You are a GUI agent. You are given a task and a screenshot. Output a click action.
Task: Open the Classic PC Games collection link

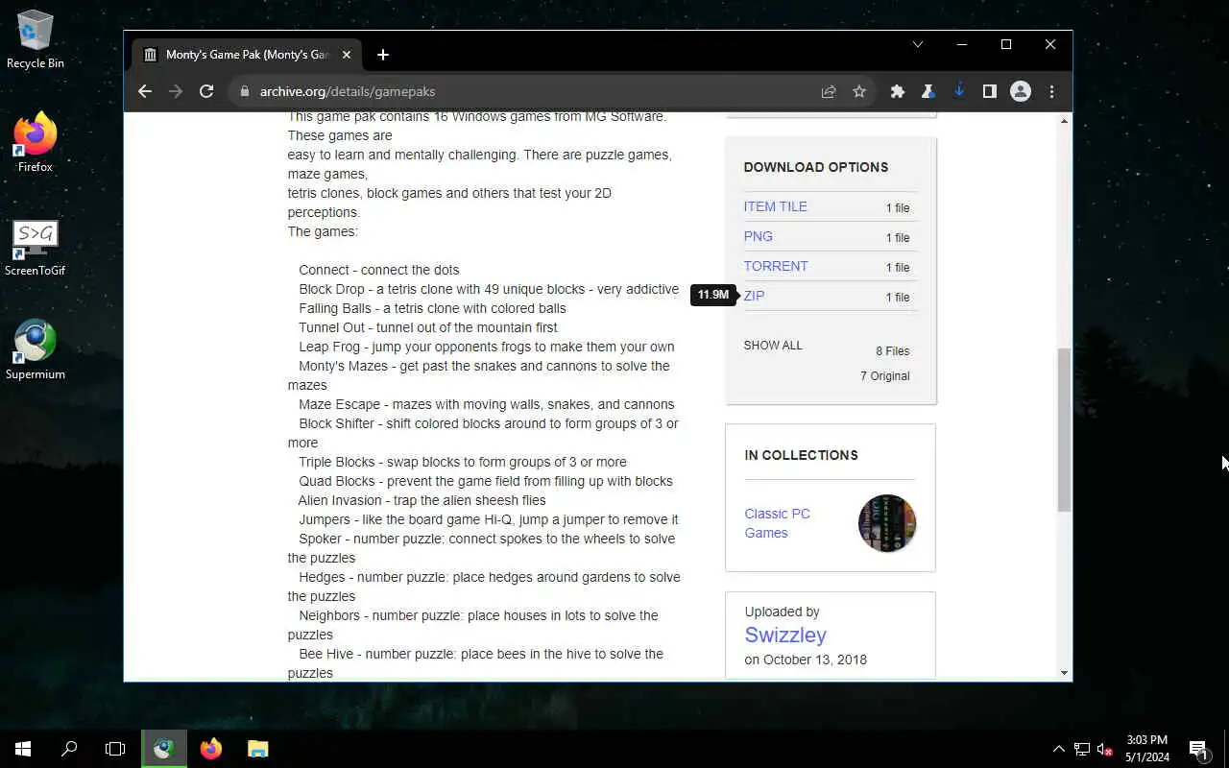(777, 523)
